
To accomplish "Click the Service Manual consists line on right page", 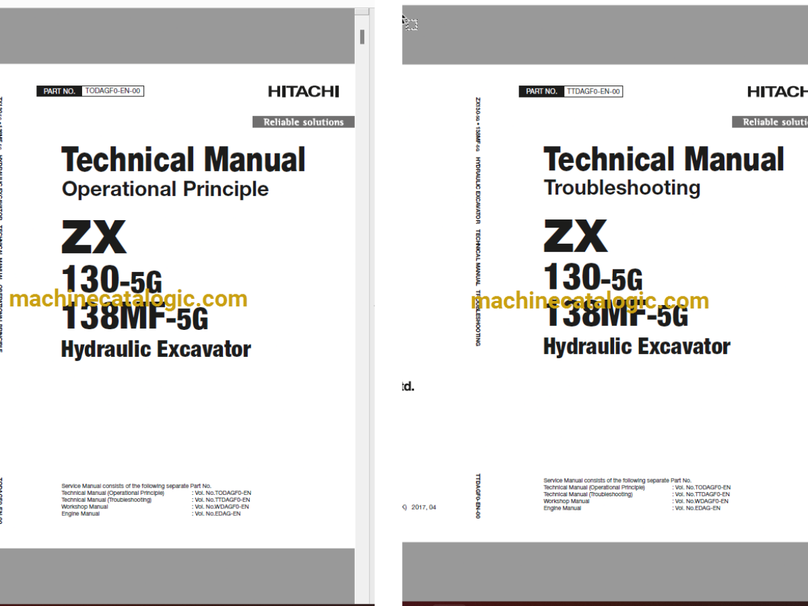I will [617, 481].
